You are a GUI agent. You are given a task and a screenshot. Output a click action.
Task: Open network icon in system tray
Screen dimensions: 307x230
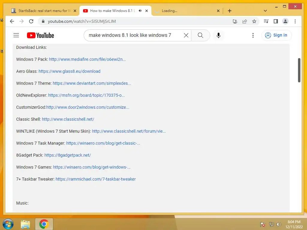pyautogui.click(x=271, y=224)
